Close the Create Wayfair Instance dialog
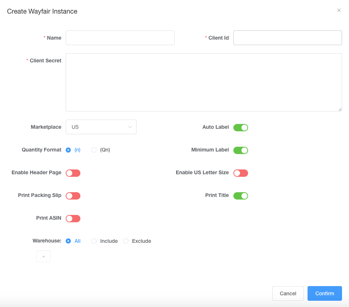 (x=339, y=11)
